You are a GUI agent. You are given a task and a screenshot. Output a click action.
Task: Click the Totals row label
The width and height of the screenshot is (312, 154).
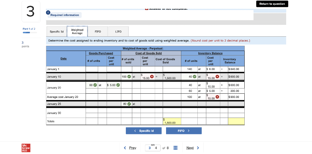[51, 121]
